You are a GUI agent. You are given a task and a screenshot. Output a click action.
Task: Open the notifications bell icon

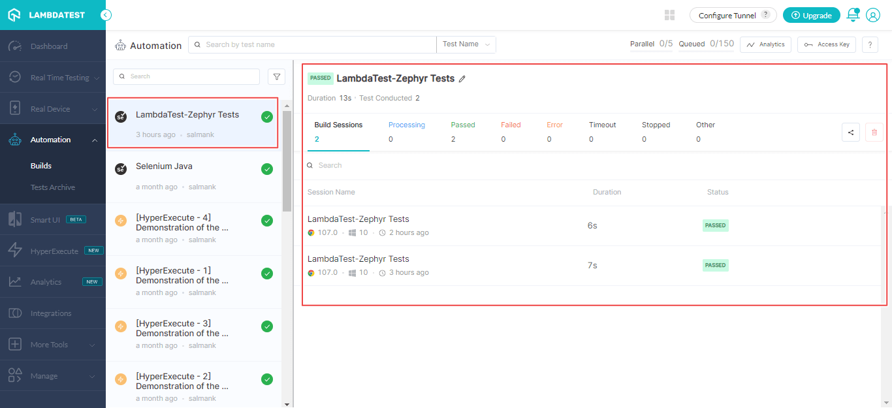coord(853,14)
